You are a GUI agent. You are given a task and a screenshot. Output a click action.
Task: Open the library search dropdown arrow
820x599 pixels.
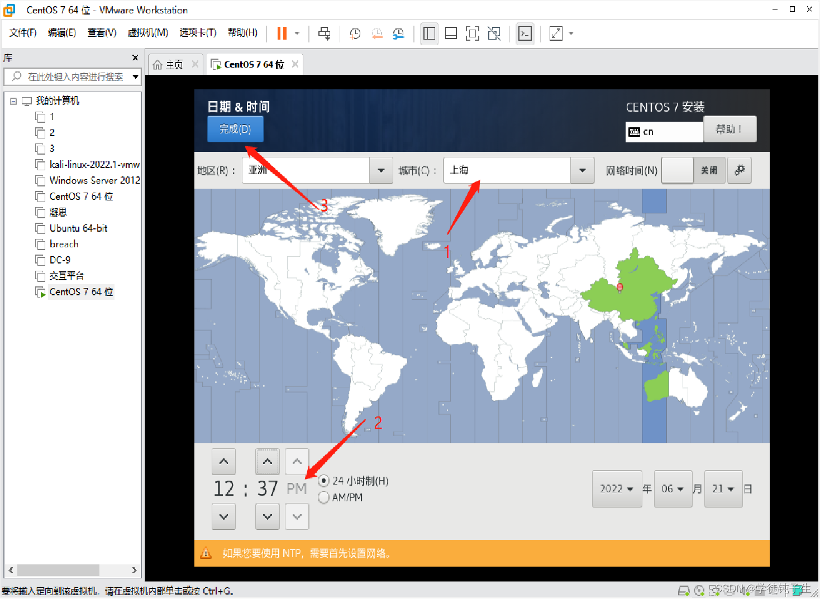click(x=136, y=77)
